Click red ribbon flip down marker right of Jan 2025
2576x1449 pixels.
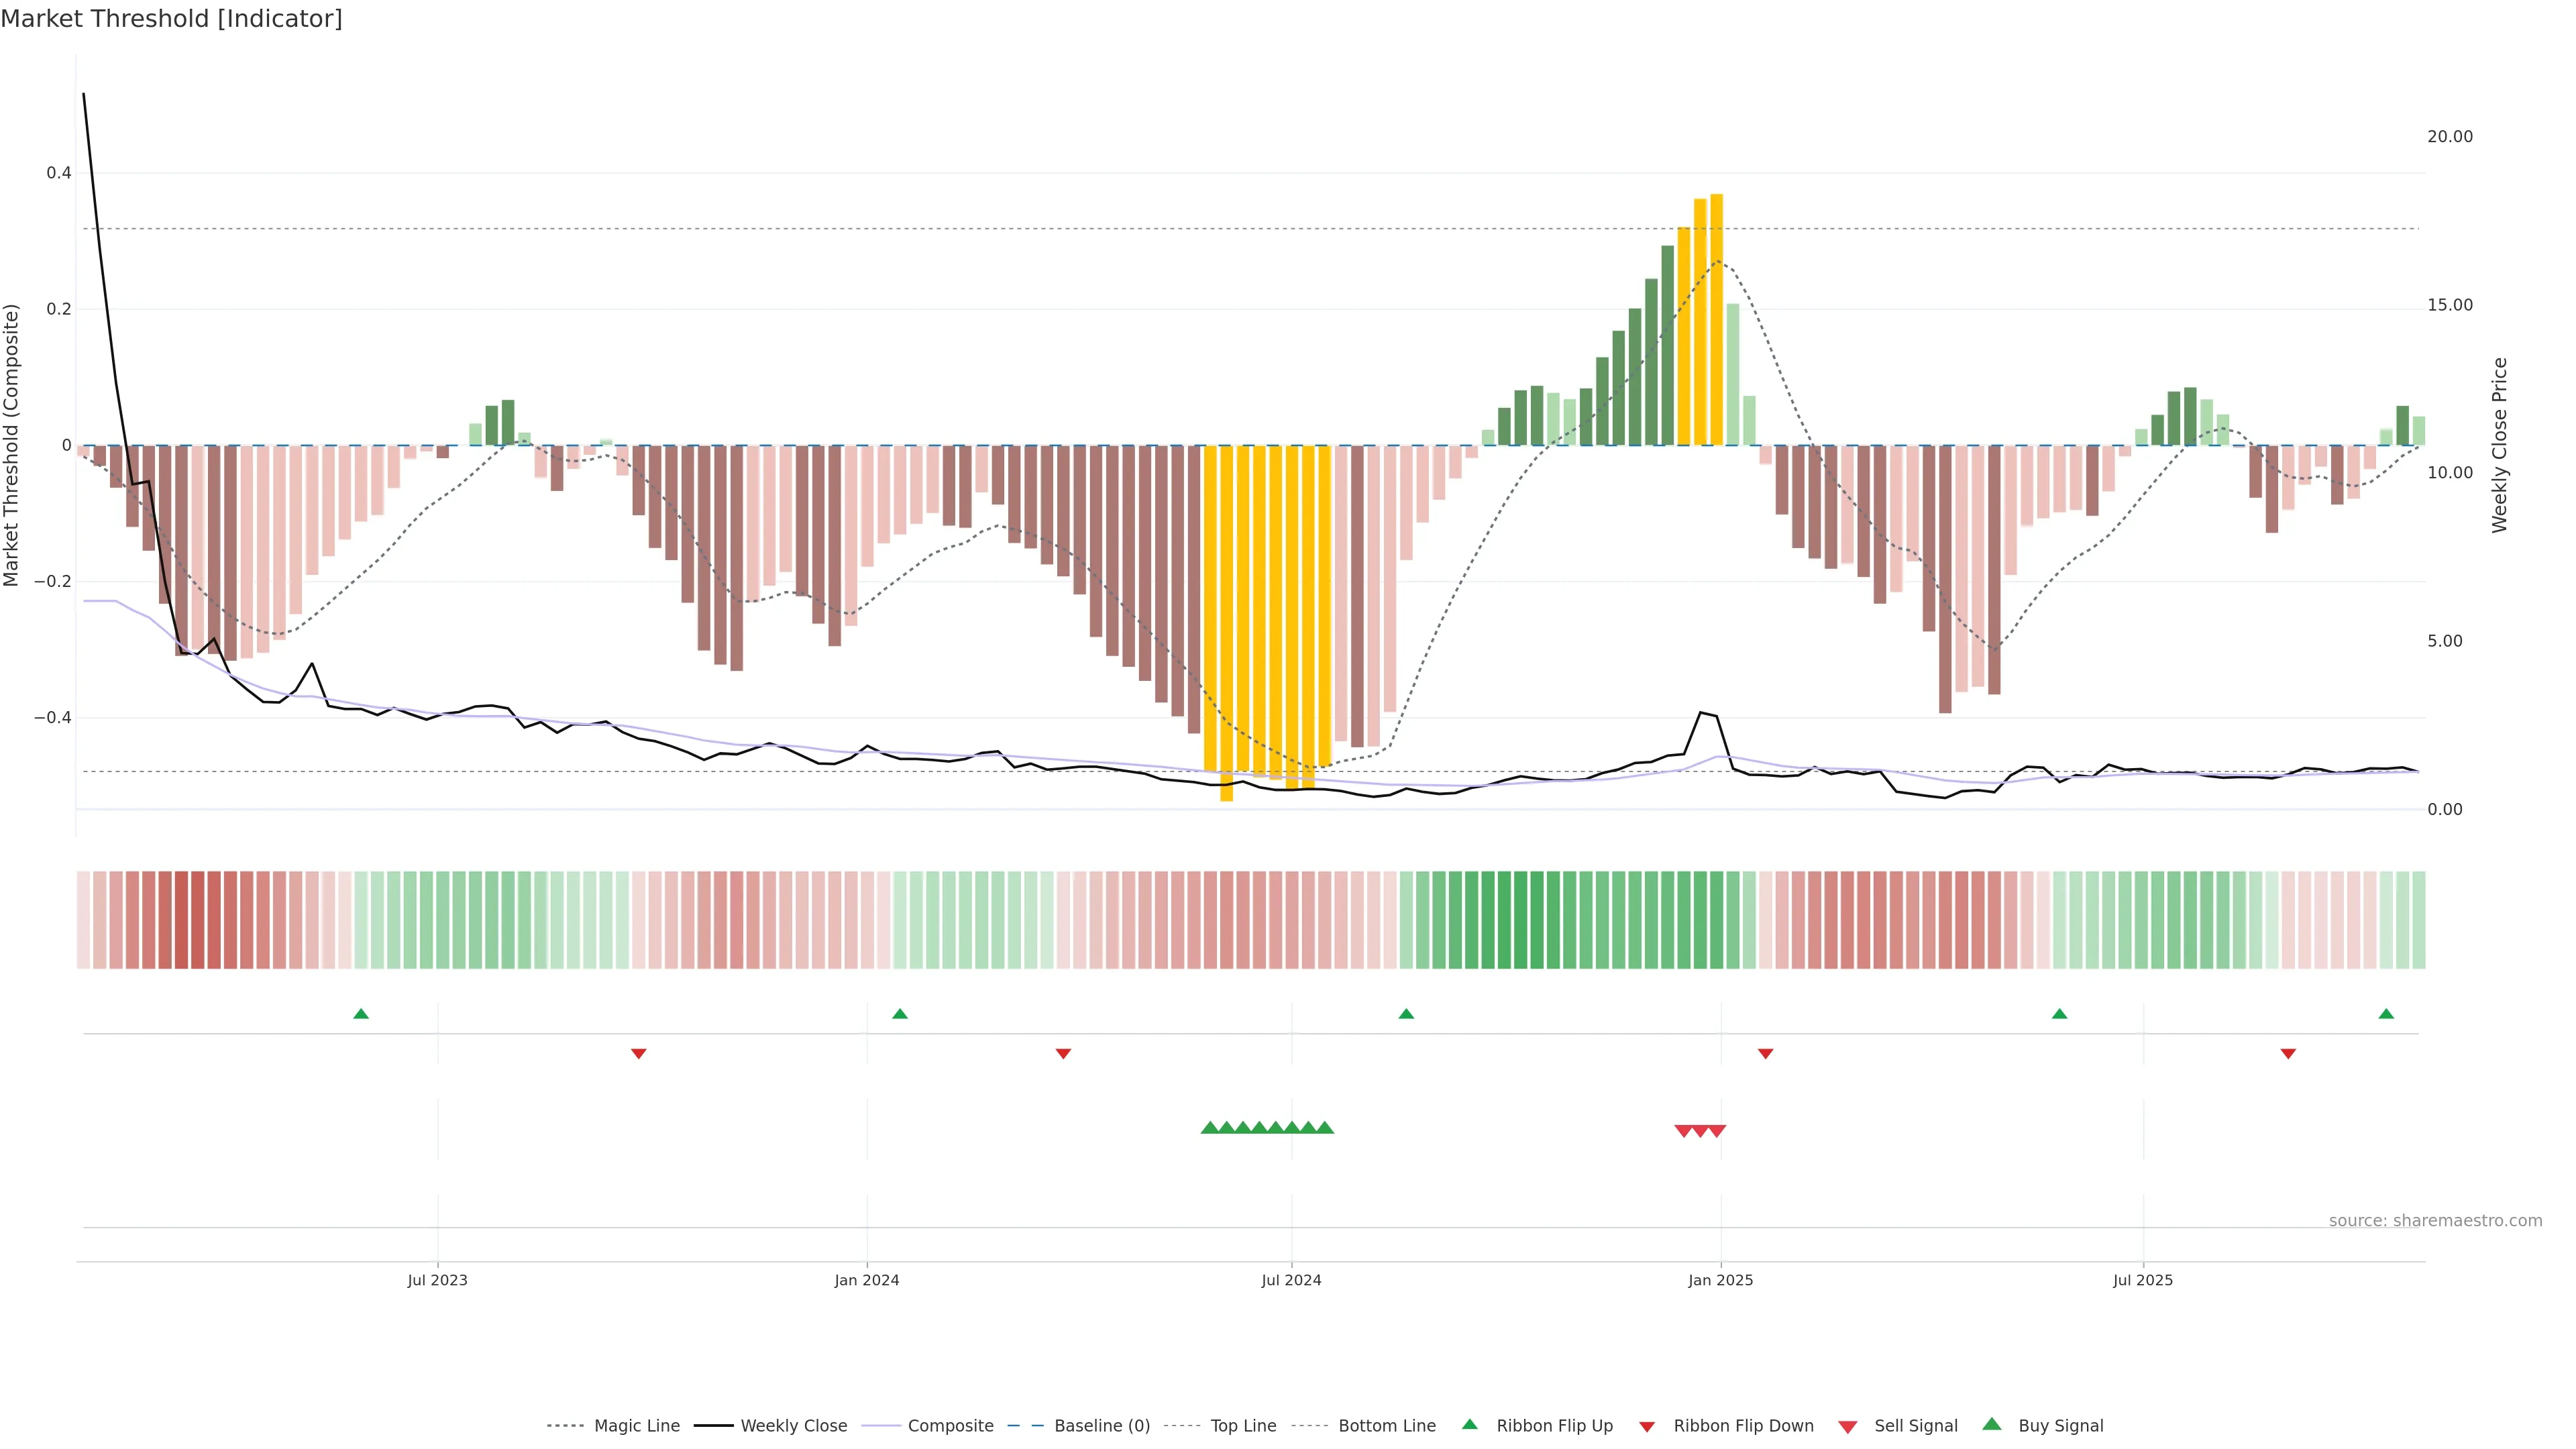tap(1766, 1053)
